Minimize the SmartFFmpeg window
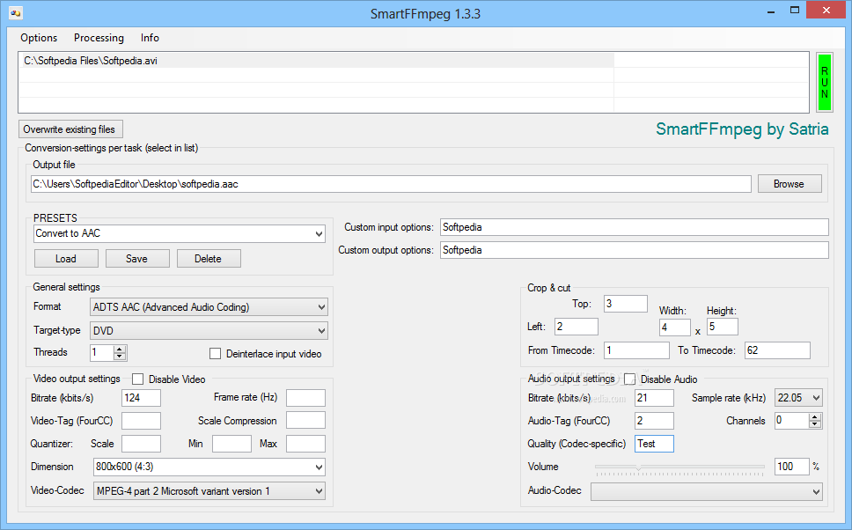 [x=770, y=11]
